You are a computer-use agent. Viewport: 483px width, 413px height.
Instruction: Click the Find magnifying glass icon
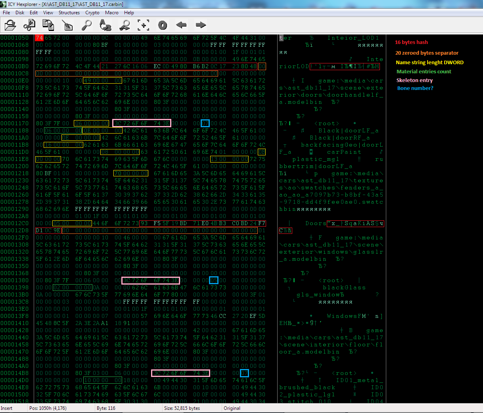click(86, 25)
